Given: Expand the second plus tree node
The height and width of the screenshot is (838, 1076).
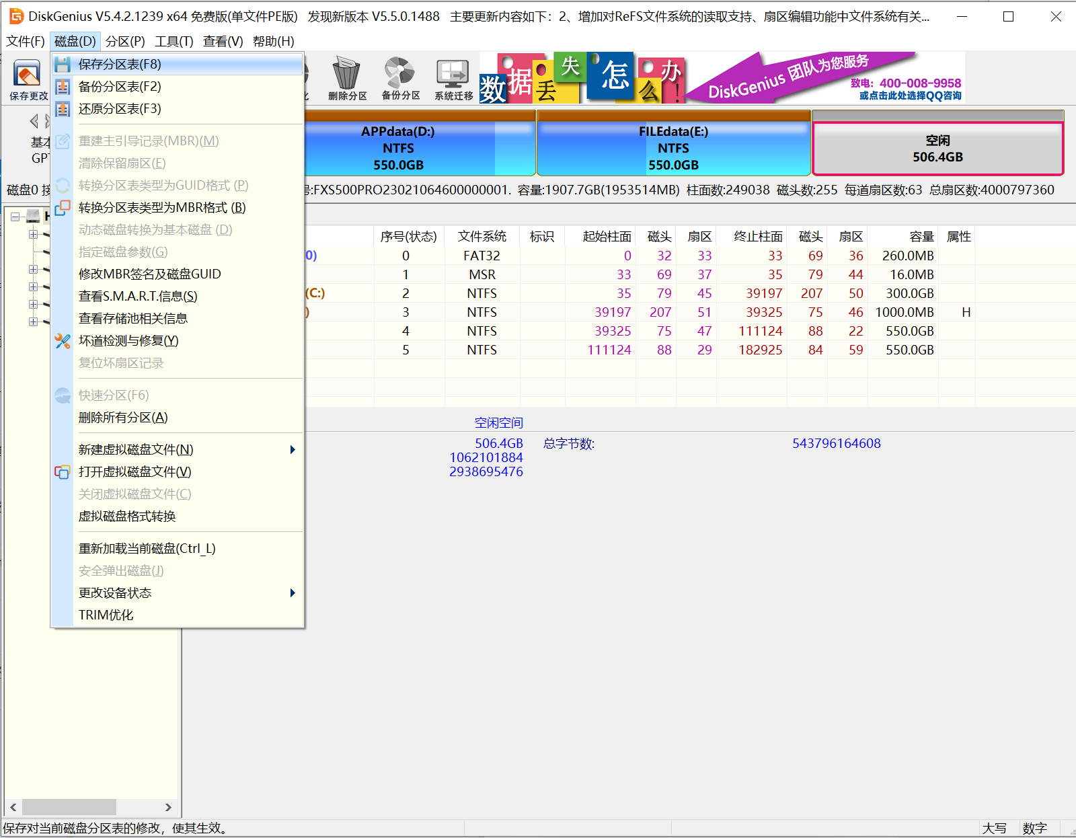Looking at the screenshot, I should pyautogui.click(x=33, y=269).
